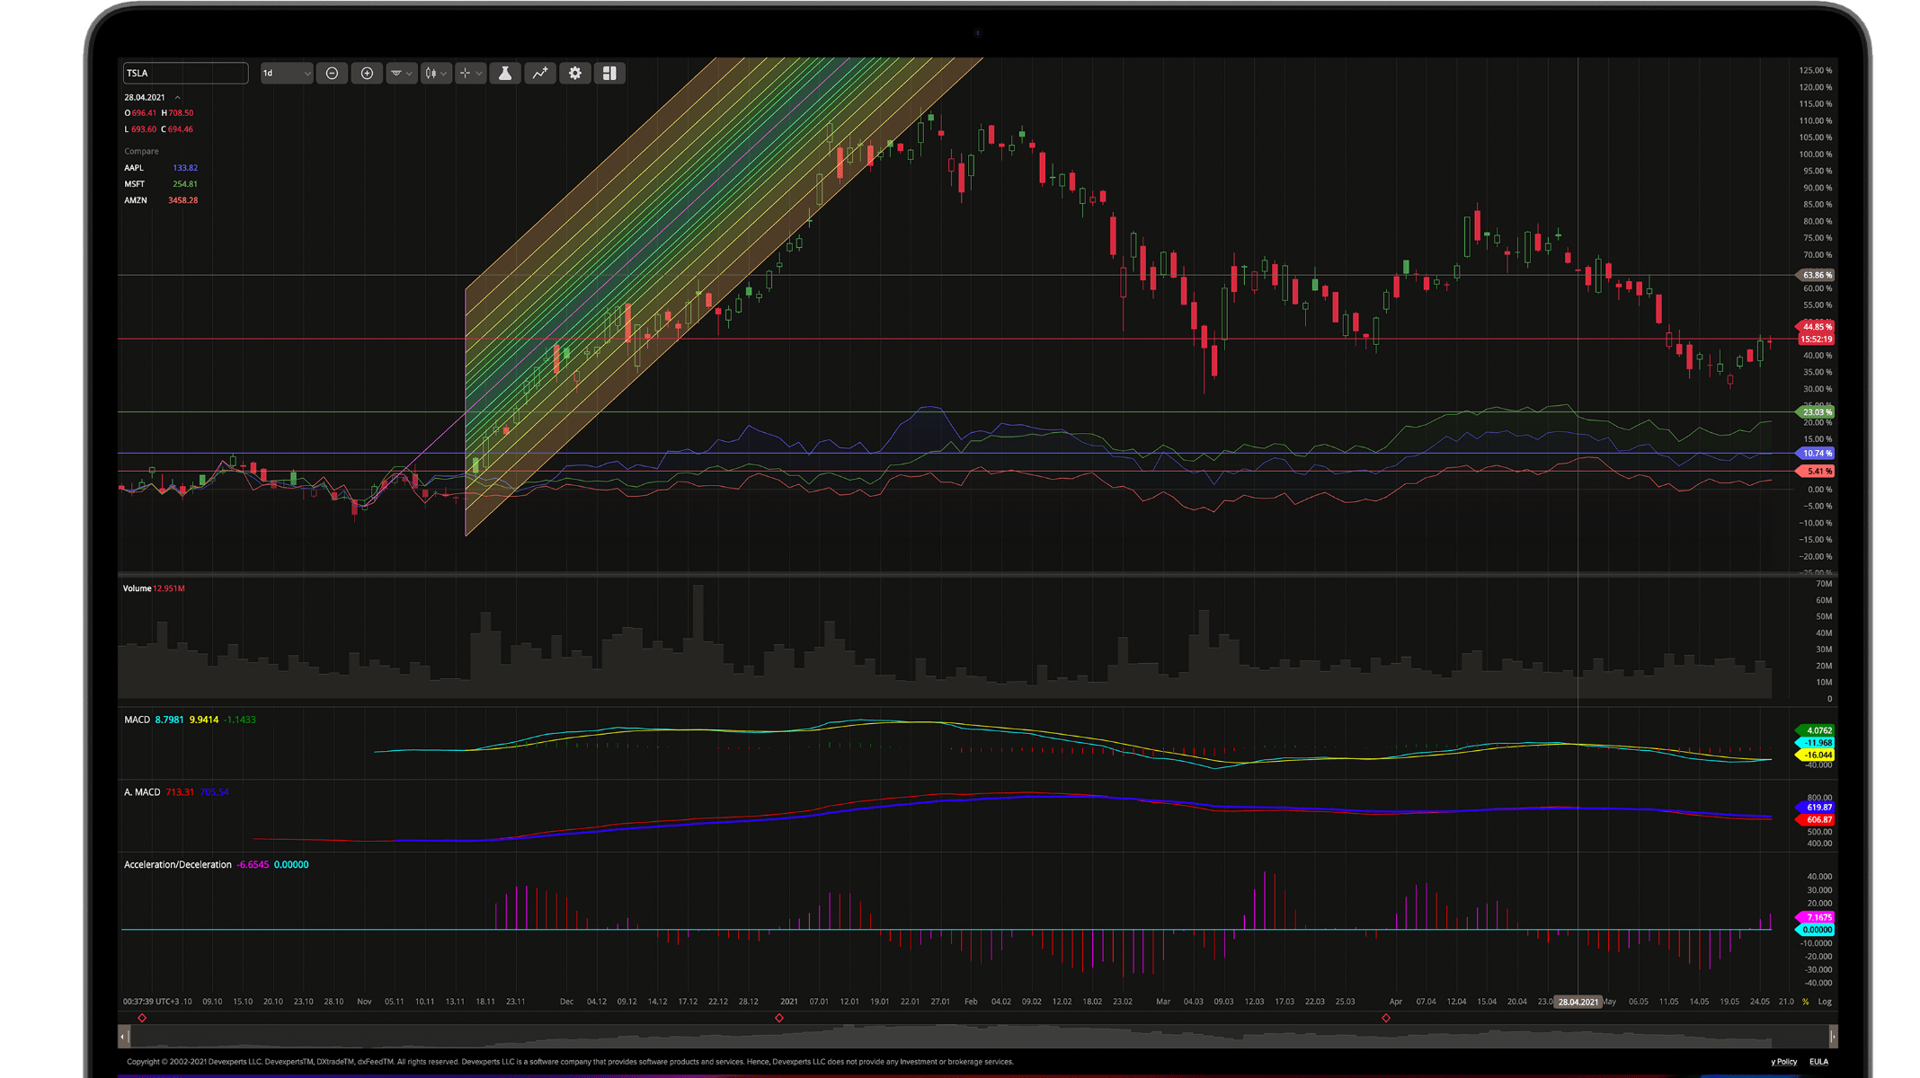
Task: Click the zoom out icon on the toolbar
Action: click(x=332, y=73)
